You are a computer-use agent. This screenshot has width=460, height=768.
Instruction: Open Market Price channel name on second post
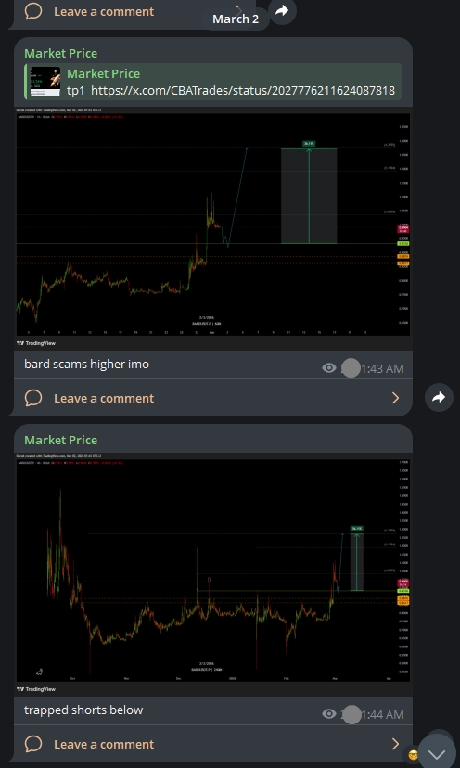tap(60, 440)
